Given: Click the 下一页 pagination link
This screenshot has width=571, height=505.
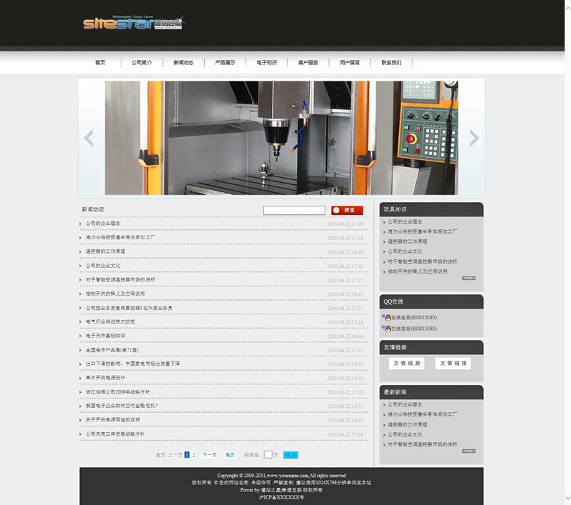Looking at the screenshot, I should point(209,454).
